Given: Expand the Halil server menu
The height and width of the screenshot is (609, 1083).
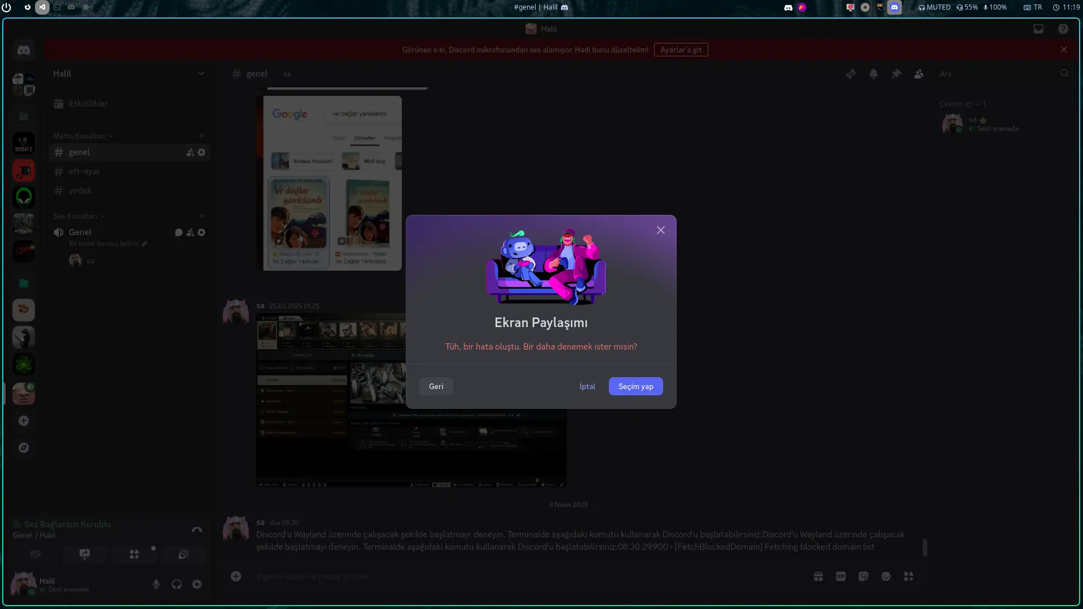Looking at the screenshot, I should click(x=129, y=74).
